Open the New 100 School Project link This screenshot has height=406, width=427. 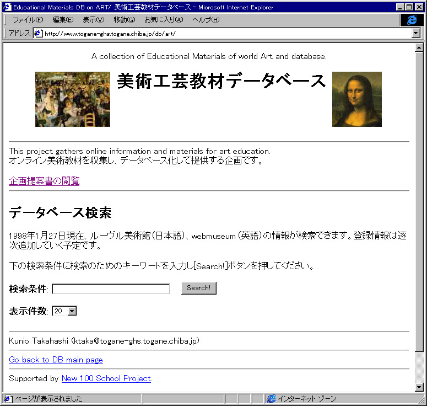point(106,378)
